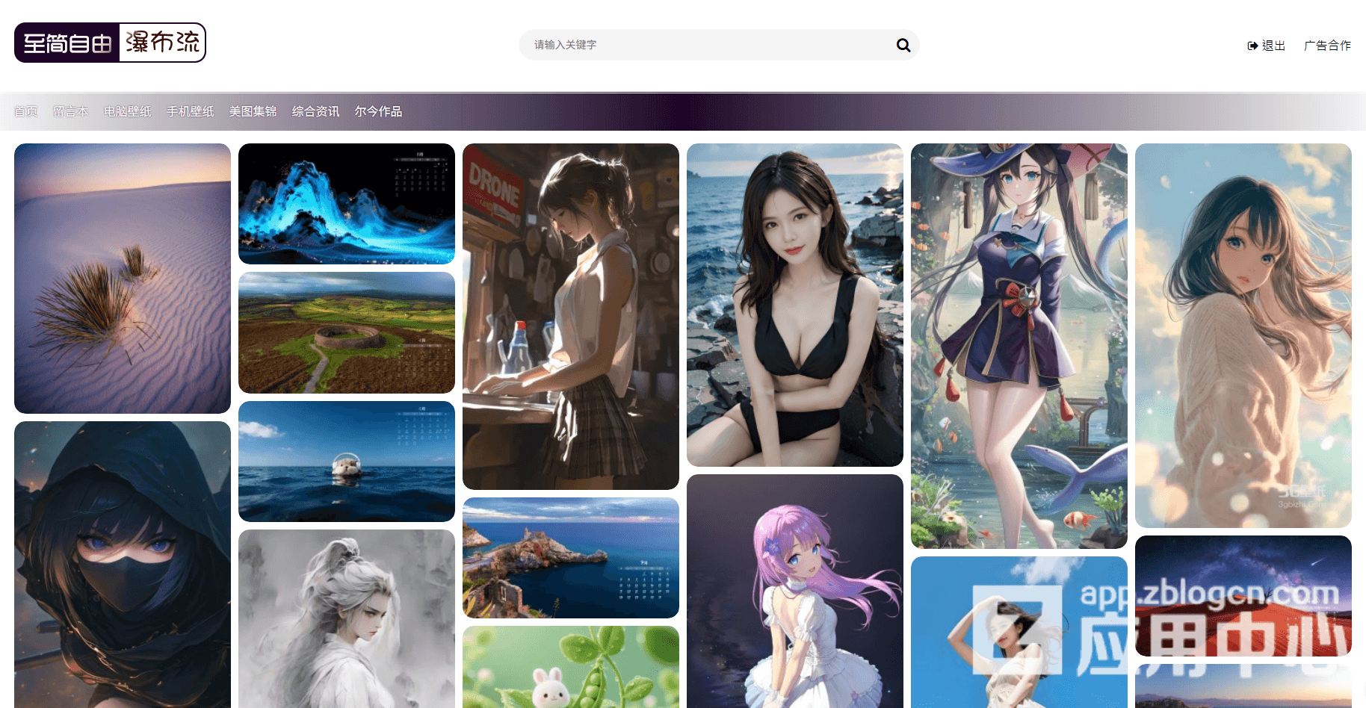
Task: Open the glowing blue mountain wallpaper
Action: [x=347, y=203]
